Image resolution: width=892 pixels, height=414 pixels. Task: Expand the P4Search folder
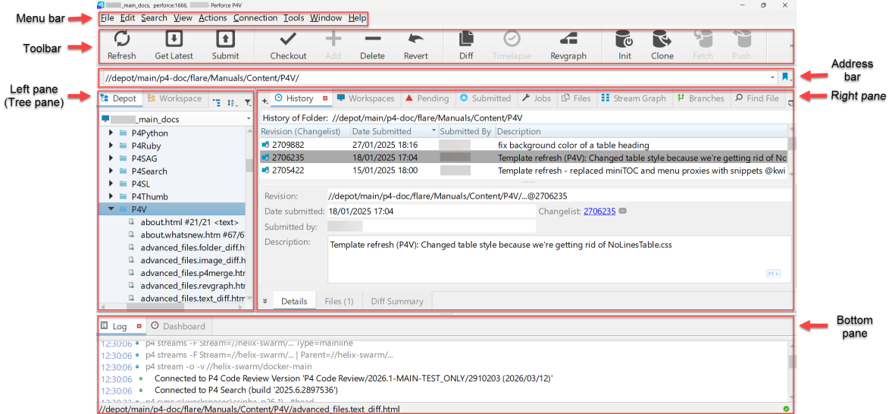point(111,171)
